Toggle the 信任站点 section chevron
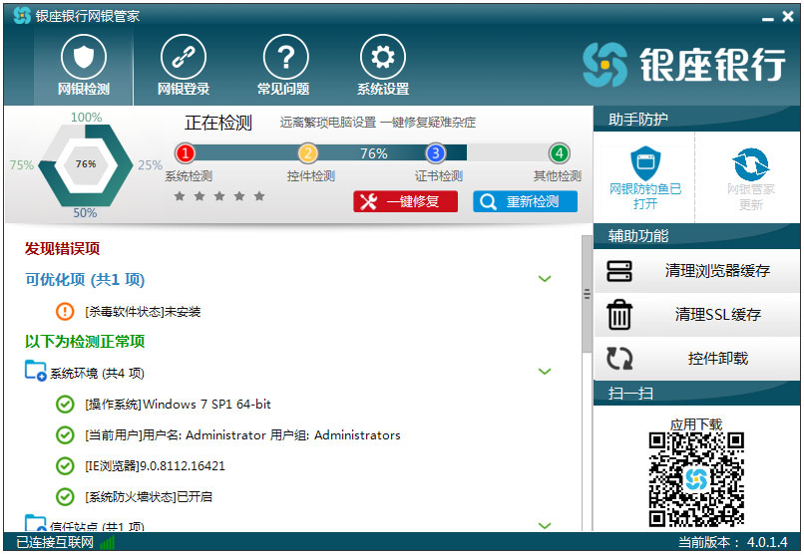The height and width of the screenshot is (555, 804). point(545,525)
